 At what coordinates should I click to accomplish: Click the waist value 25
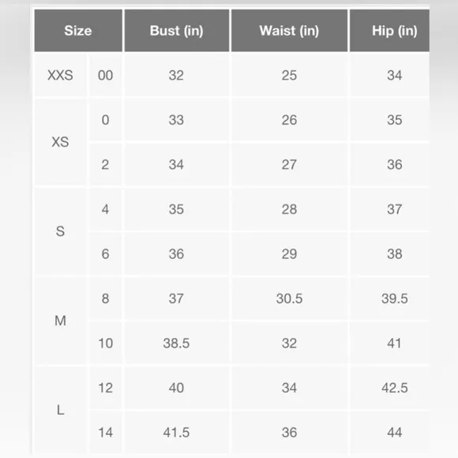point(290,75)
